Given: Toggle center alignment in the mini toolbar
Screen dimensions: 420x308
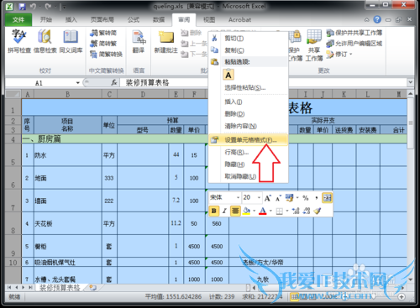Looking at the screenshot, I should click(235, 211).
